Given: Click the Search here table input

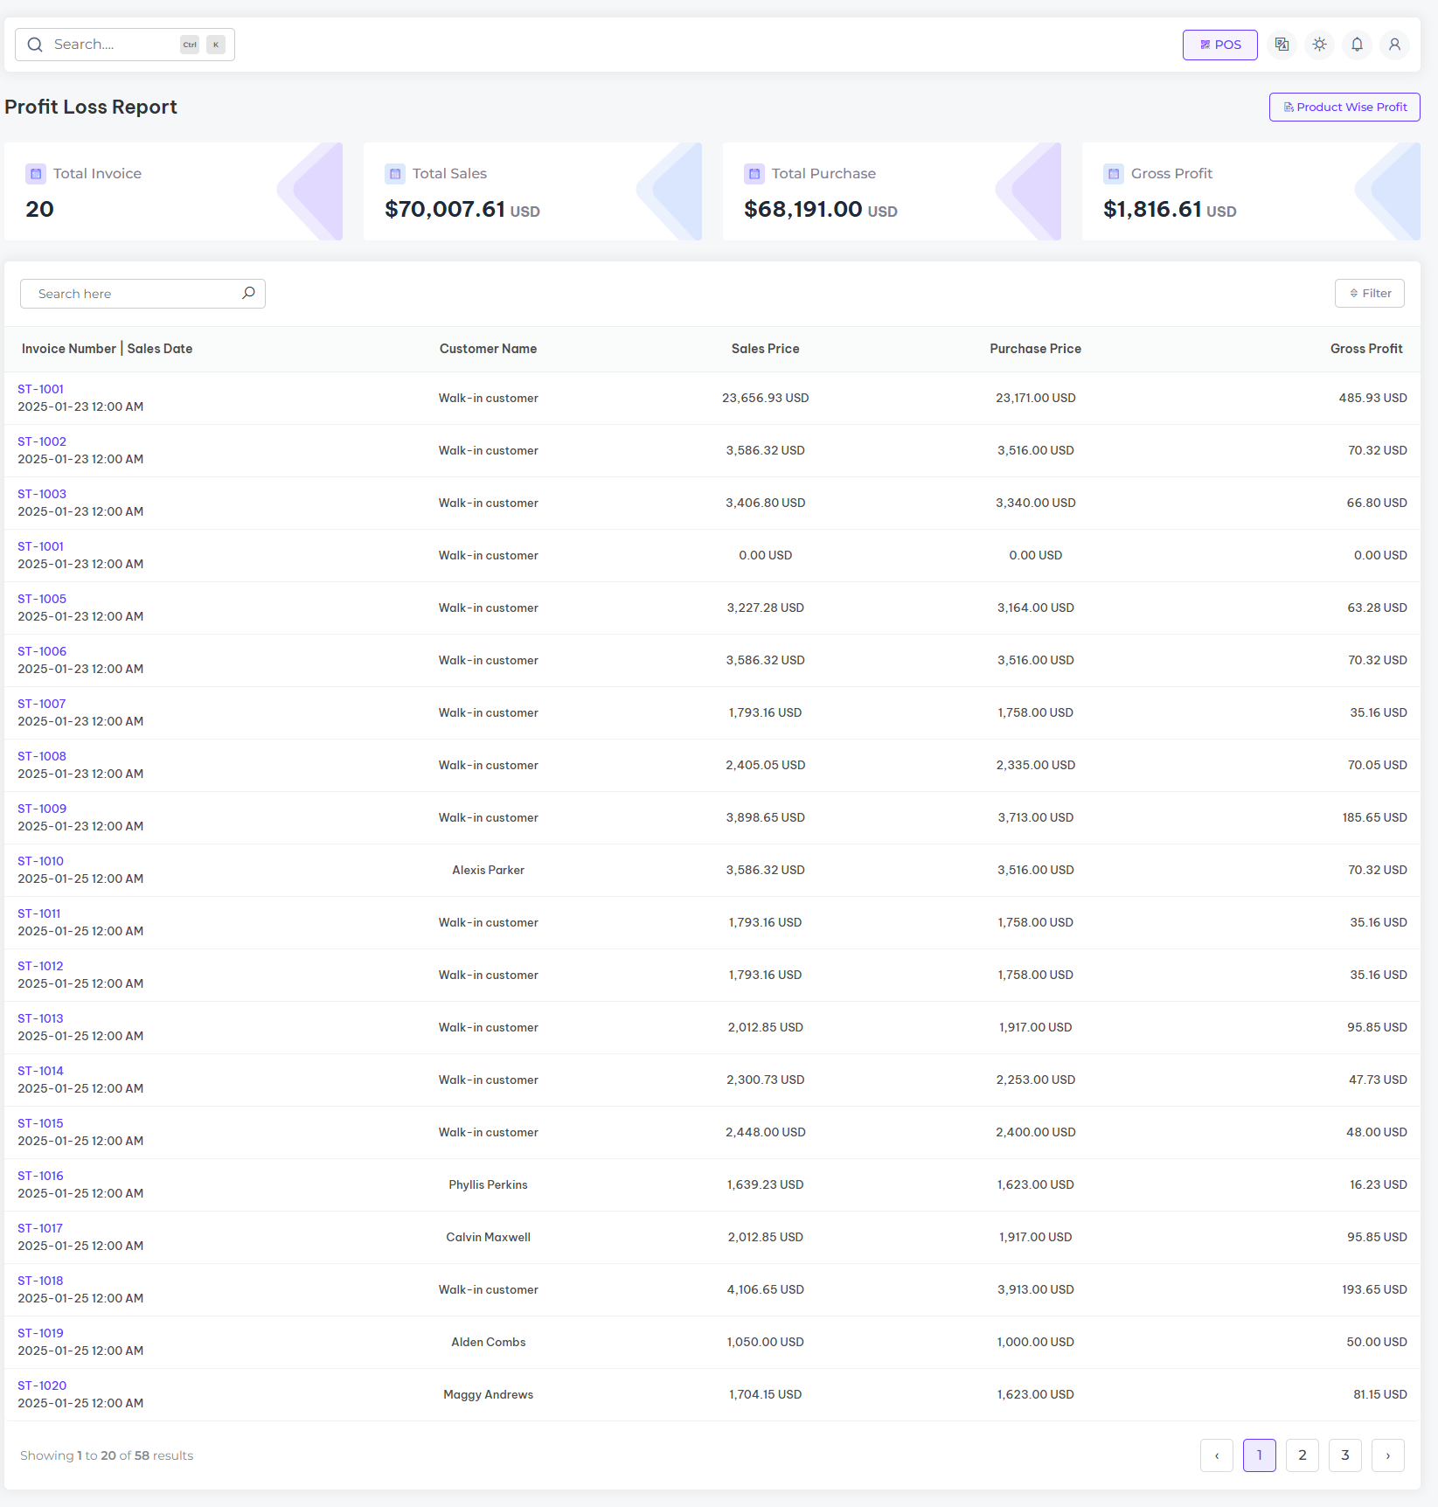Looking at the screenshot, I should click(x=131, y=294).
